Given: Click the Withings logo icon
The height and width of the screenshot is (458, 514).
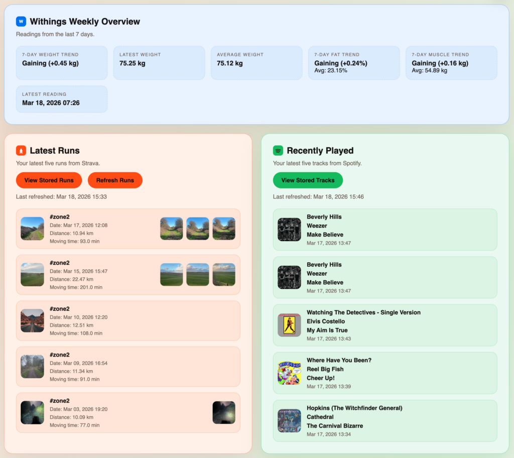Looking at the screenshot, I should click(x=21, y=22).
